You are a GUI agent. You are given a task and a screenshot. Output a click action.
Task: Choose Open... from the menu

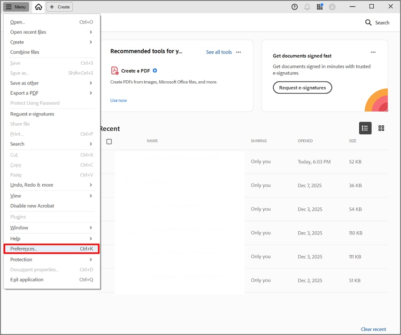(x=52, y=22)
